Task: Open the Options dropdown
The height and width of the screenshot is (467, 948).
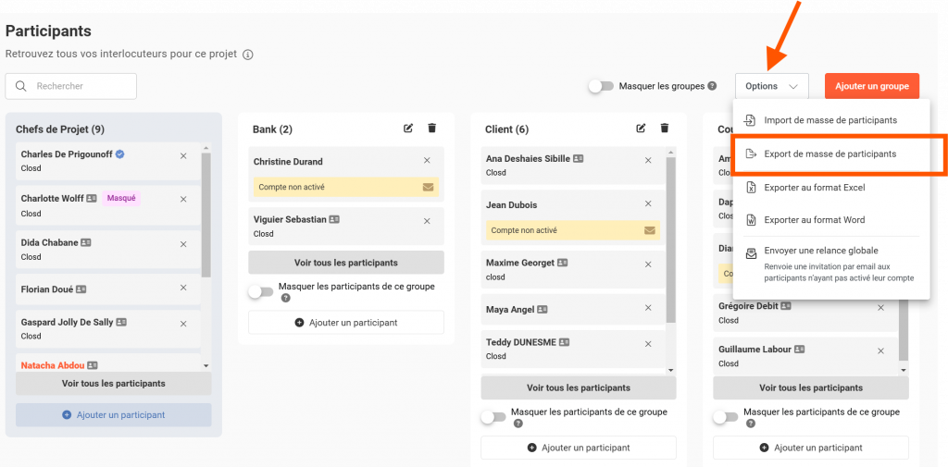Action: (x=772, y=86)
